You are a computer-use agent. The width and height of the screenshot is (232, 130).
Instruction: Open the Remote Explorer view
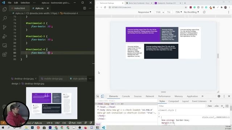click(5, 45)
